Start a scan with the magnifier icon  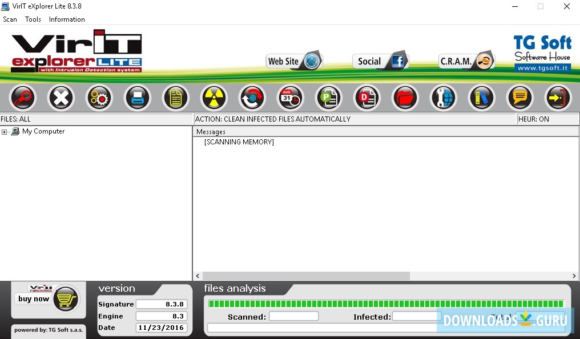pyautogui.click(x=23, y=98)
